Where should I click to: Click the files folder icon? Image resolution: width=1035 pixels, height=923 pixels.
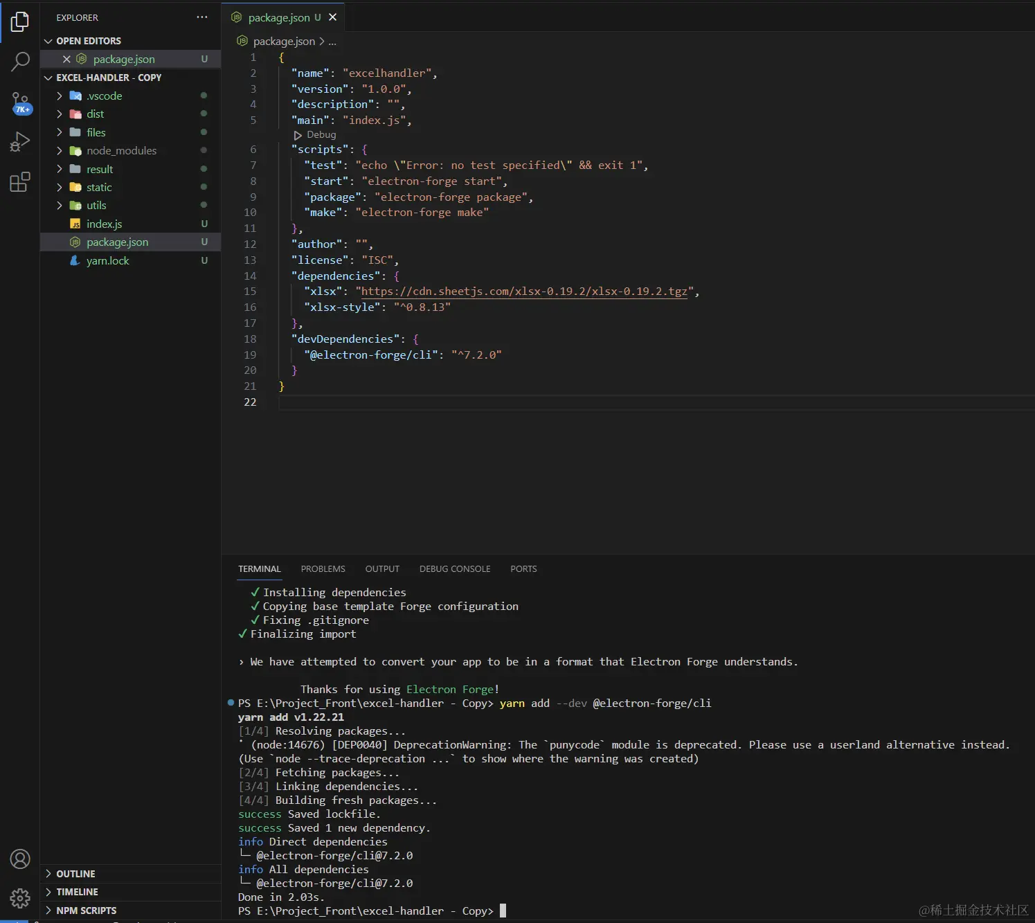coord(75,132)
